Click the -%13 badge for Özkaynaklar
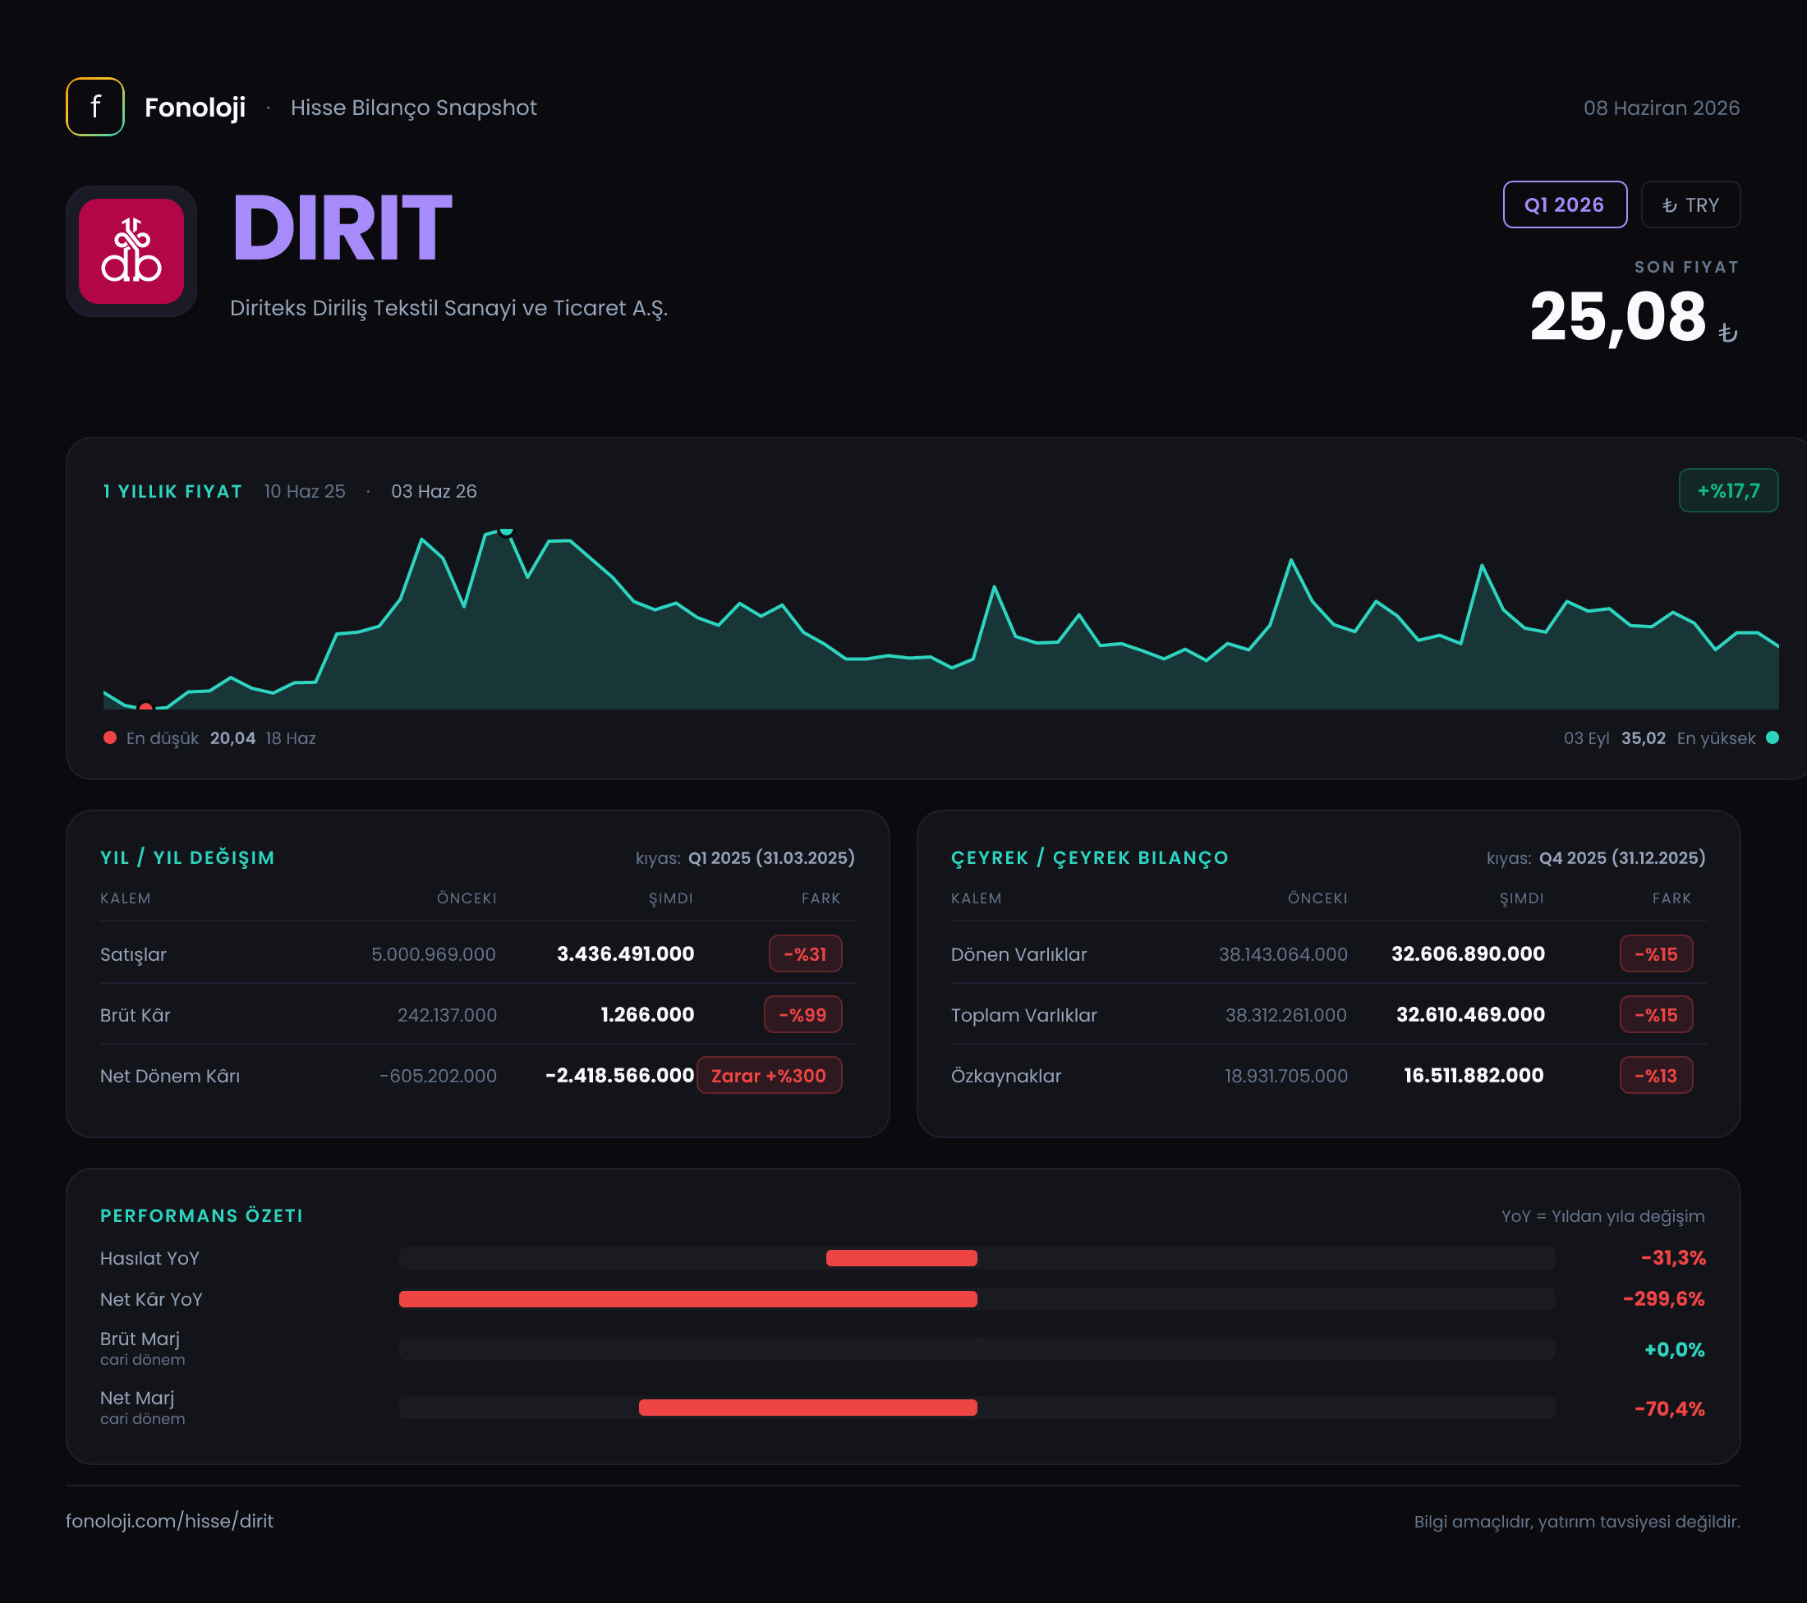The image size is (1807, 1603). (1656, 1076)
